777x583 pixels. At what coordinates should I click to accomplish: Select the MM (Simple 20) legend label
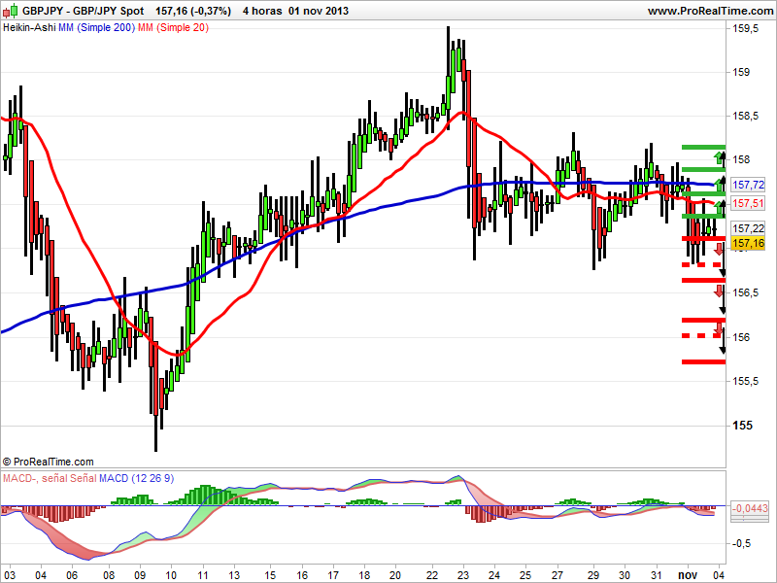[x=173, y=28]
